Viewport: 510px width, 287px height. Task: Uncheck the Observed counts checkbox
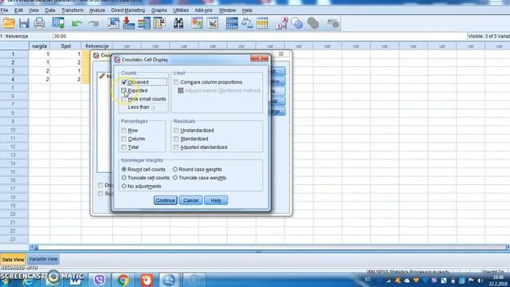click(124, 82)
